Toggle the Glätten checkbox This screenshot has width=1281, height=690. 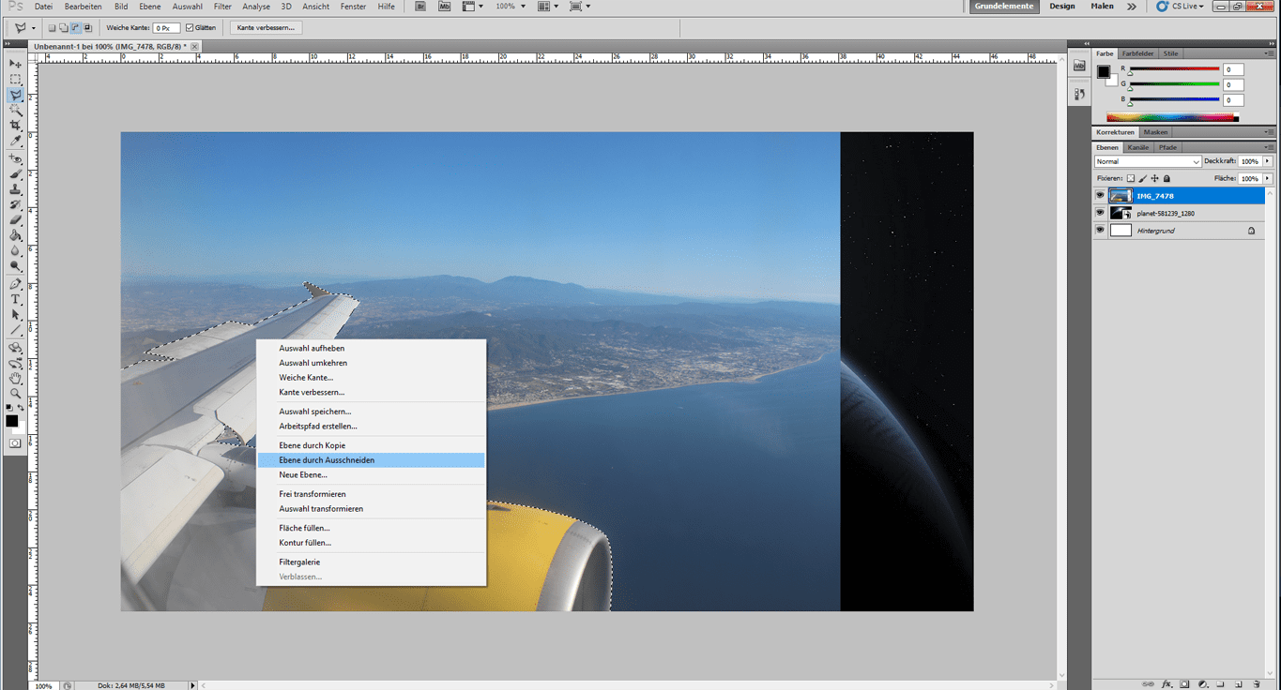pos(191,28)
